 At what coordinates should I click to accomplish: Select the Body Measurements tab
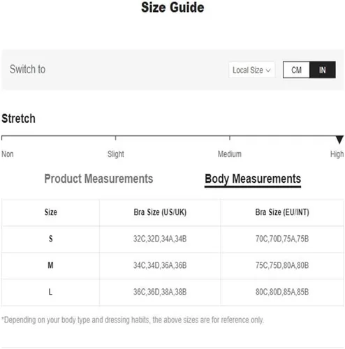click(253, 179)
